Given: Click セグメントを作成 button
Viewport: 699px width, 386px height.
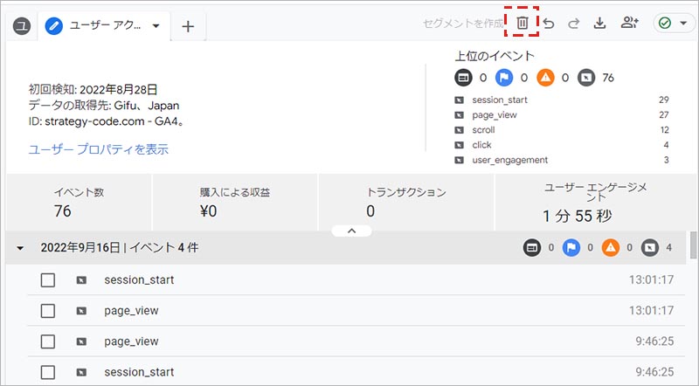Looking at the screenshot, I should pos(463,24).
